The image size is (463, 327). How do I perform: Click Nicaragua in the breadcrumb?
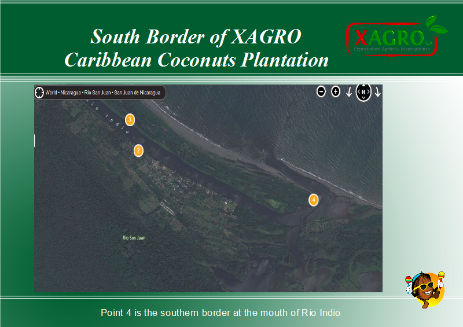click(71, 93)
